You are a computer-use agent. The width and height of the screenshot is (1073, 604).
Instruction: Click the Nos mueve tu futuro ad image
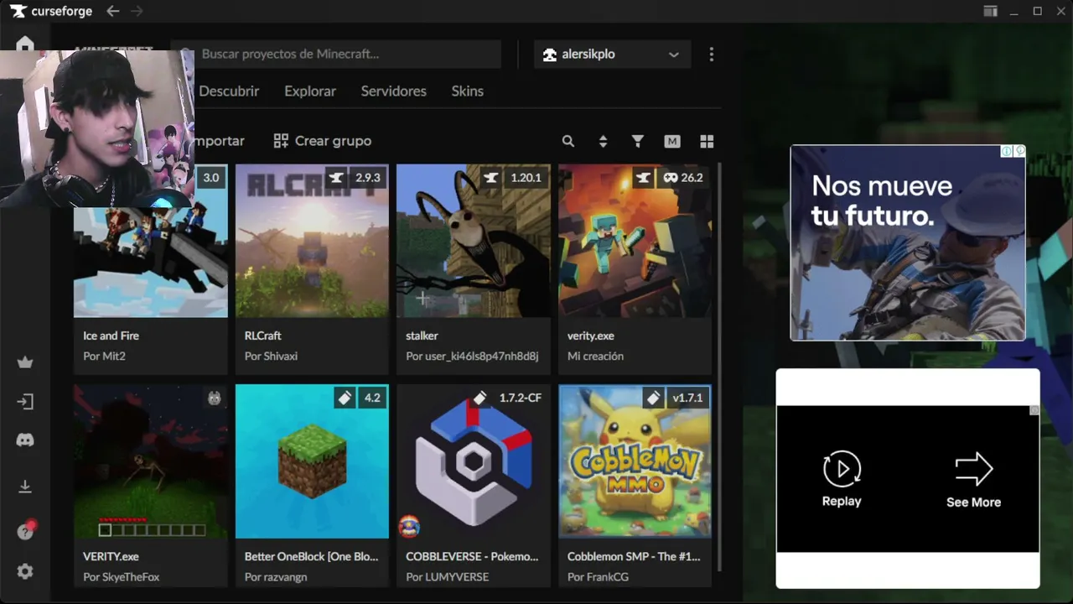[908, 242]
